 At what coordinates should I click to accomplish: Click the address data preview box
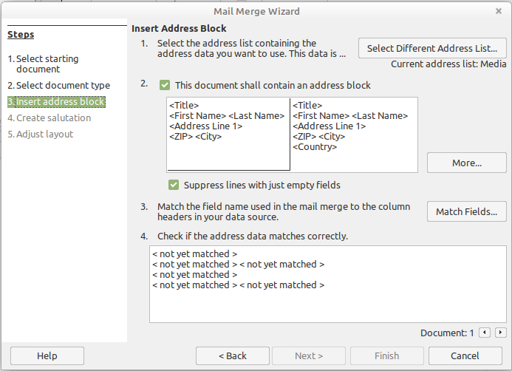328,284
